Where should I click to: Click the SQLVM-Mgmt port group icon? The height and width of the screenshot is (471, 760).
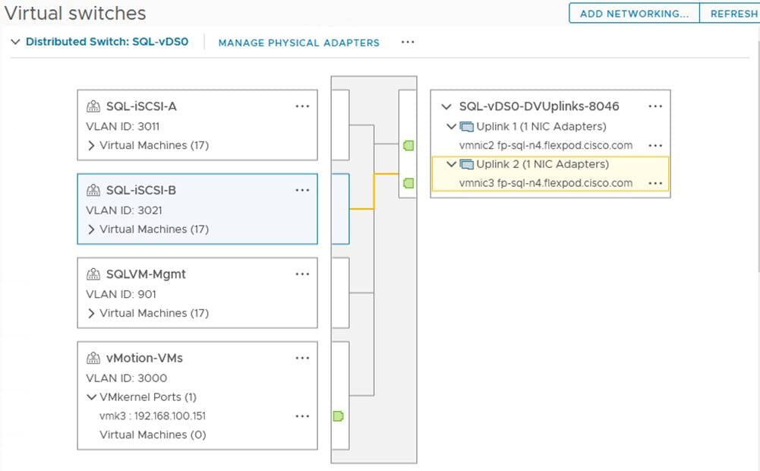click(x=93, y=274)
